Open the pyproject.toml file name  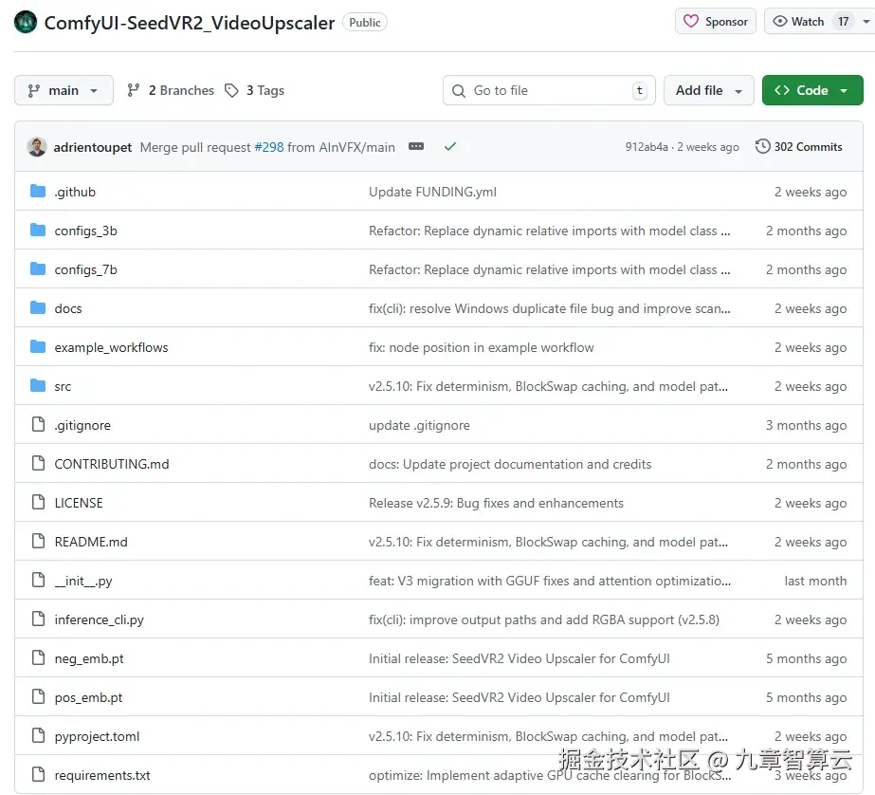pyautogui.click(x=97, y=737)
